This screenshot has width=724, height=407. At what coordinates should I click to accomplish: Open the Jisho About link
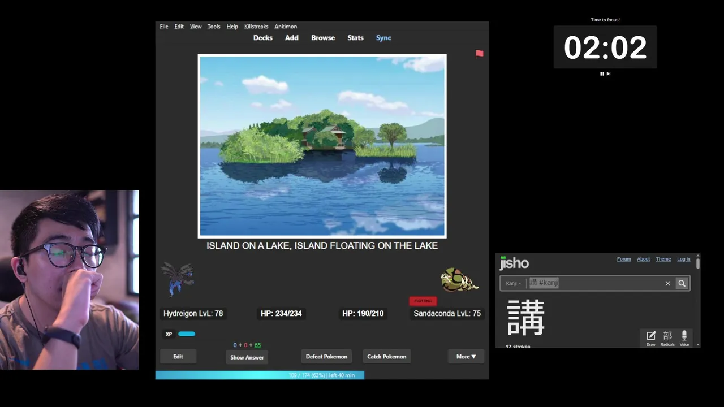pyautogui.click(x=644, y=259)
